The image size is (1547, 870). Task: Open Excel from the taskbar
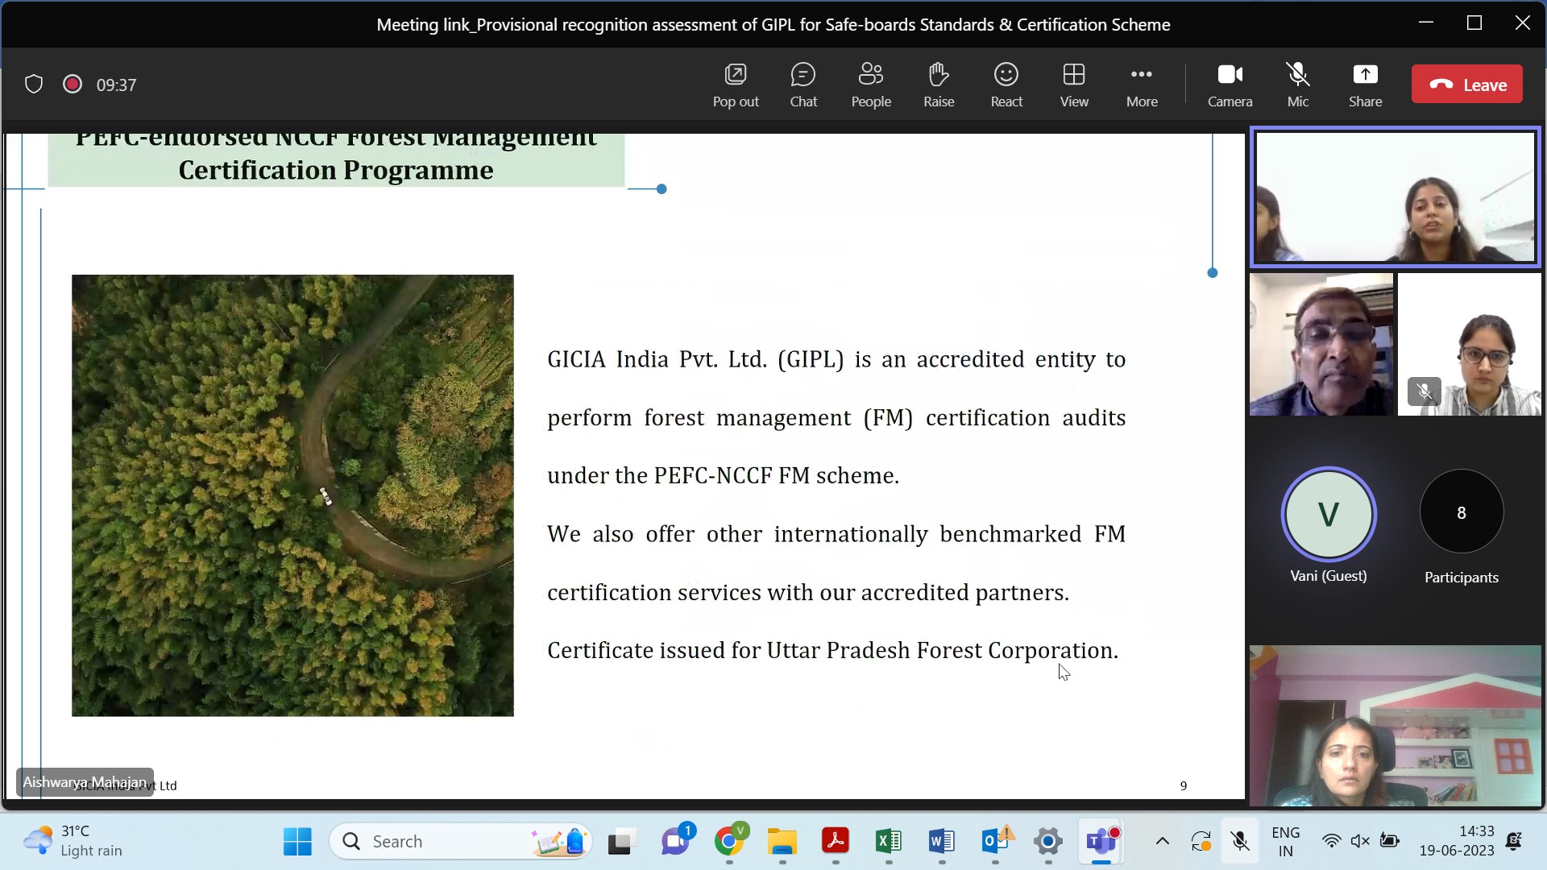pos(888,841)
